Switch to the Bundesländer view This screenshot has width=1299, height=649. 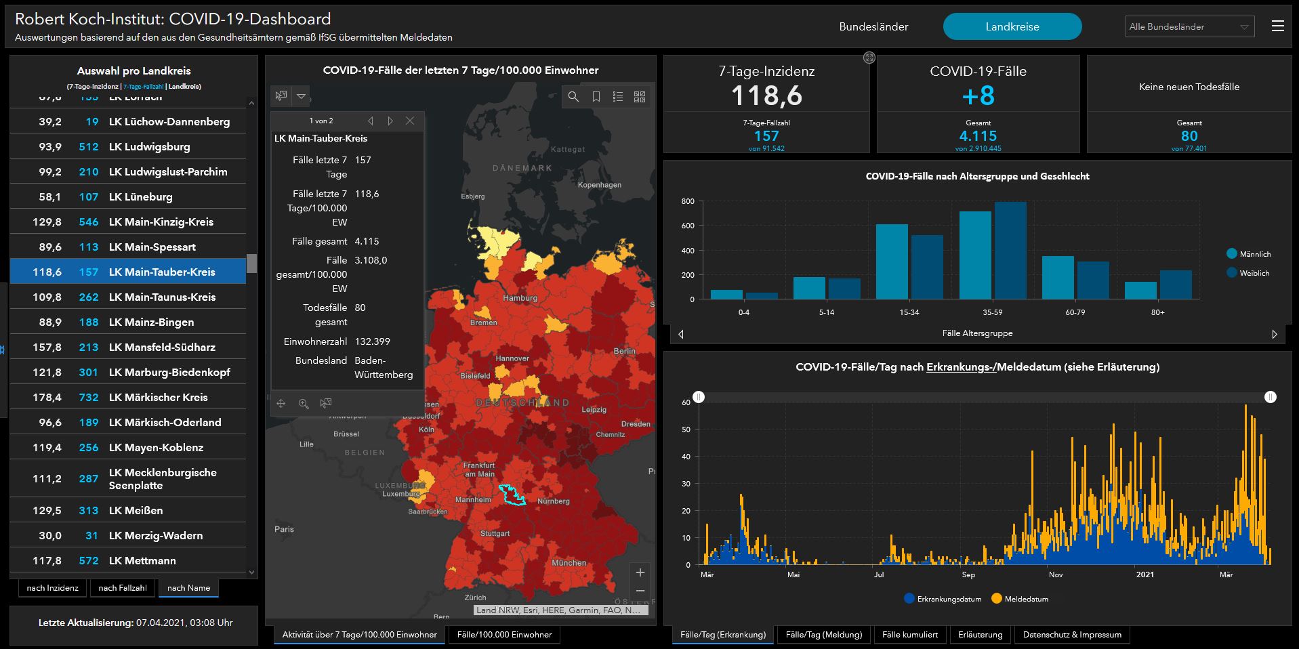(x=873, y=27)
